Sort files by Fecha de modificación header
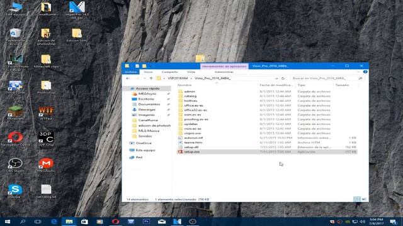 click(x=276, y=85)
